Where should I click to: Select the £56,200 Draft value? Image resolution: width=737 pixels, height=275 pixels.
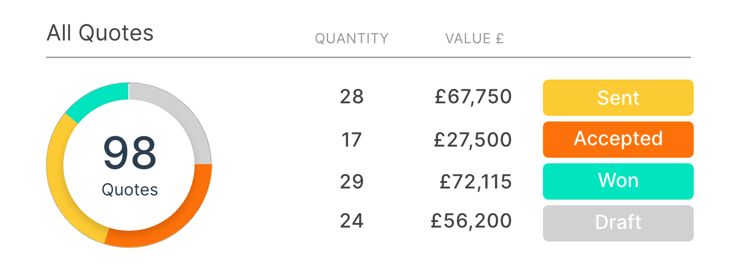coord(471,221)
